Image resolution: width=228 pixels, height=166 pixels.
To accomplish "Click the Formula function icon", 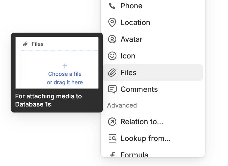I will [112, 155].
